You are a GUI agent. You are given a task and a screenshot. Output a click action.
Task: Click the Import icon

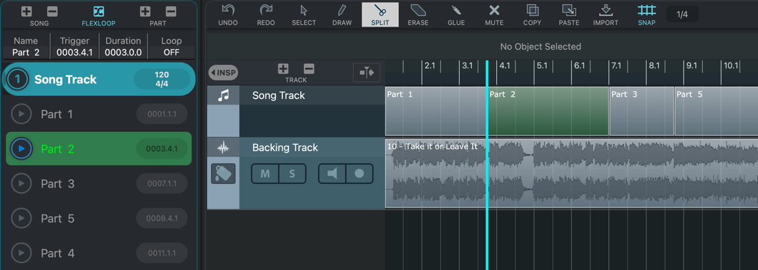click(605, 14)
